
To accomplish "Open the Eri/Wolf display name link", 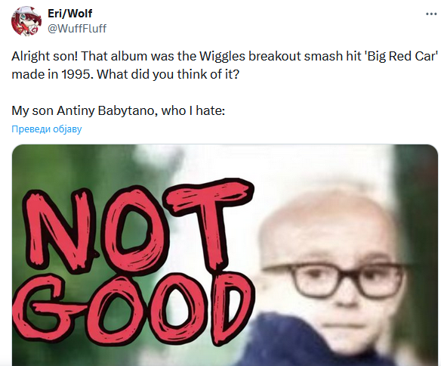I will click(x=69, y=13).
